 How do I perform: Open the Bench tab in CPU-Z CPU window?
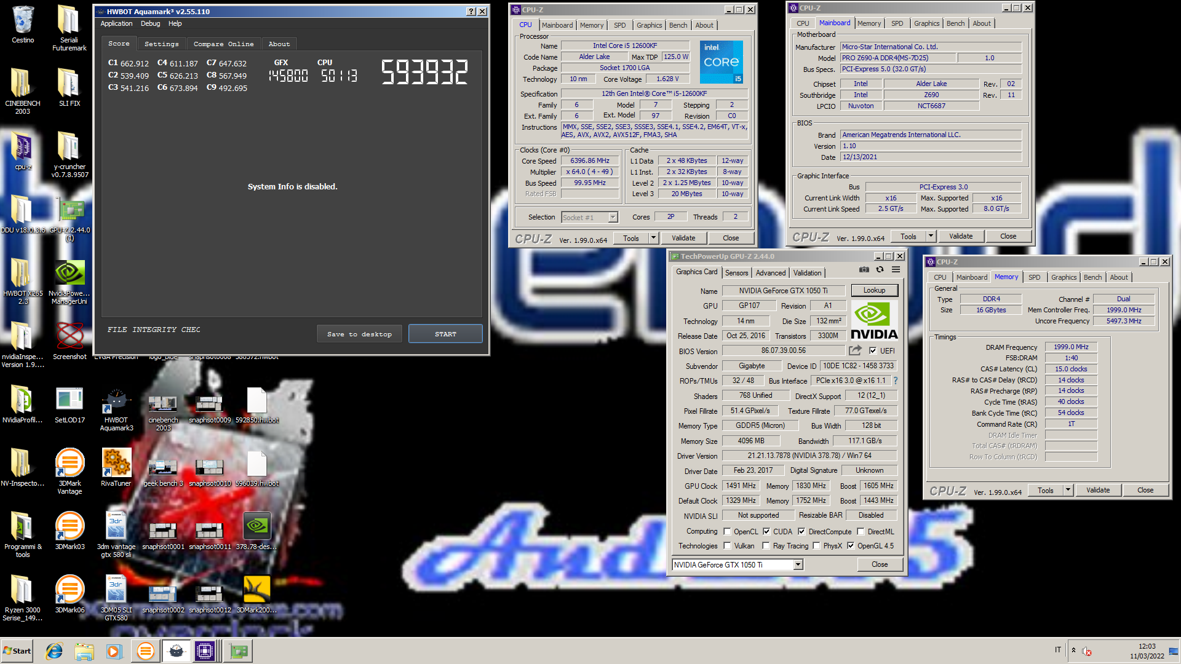(678, 25)
